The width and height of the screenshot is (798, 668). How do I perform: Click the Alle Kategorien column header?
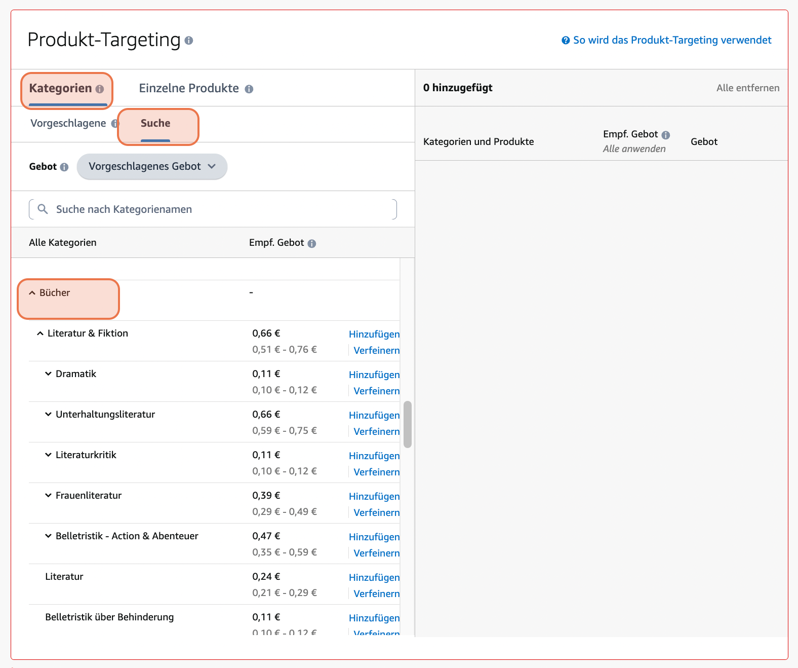63,242
